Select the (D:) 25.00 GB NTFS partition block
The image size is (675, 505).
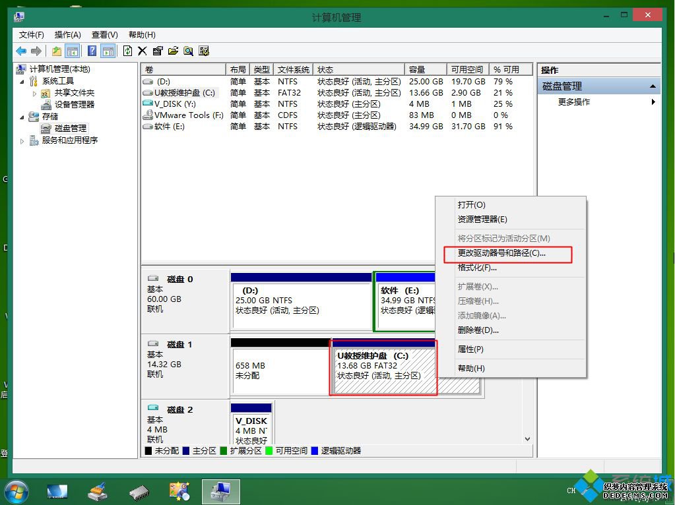[301, 301]
